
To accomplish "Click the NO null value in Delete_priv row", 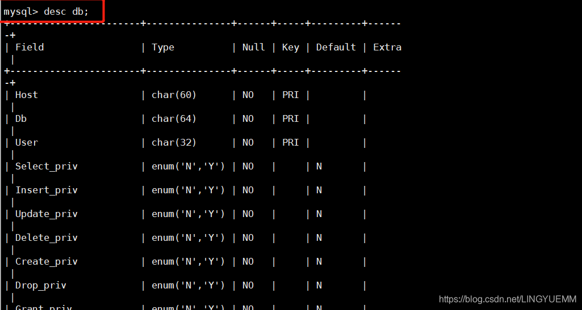I will click(x=248, y=237).
